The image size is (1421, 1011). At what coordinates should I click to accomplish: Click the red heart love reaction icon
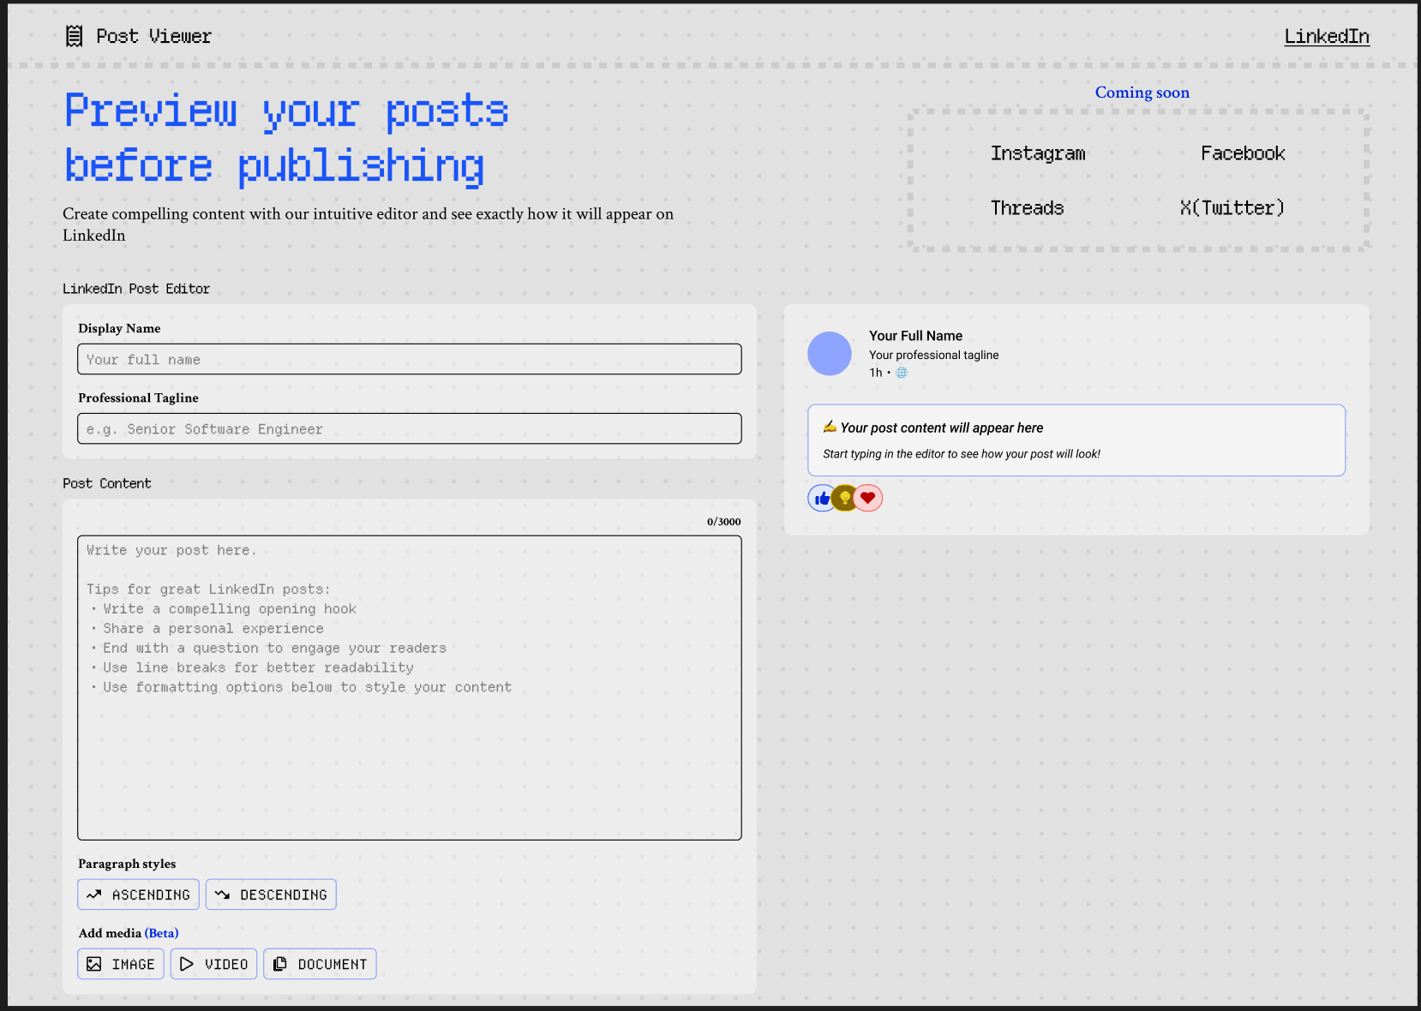(868, 498)
